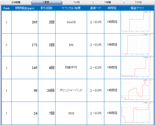Click rank number 1 cell
Image resolution: width=155 pixels, height=125 pixels.
point(6,22)
